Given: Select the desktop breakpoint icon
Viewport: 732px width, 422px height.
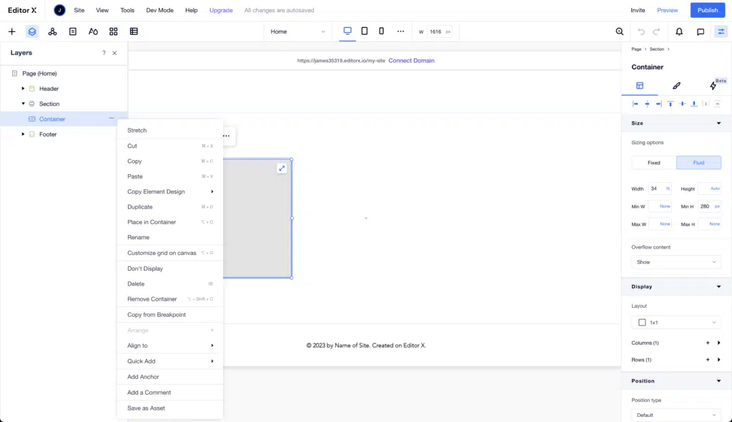Looking at the screenshot, I should 347,31.
